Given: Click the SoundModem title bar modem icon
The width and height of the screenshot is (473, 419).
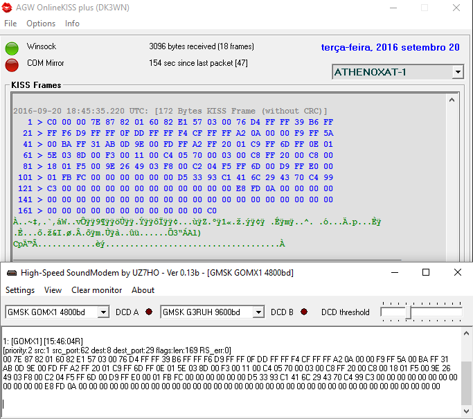Looking at the screenshot, I should tap(12, 273).
